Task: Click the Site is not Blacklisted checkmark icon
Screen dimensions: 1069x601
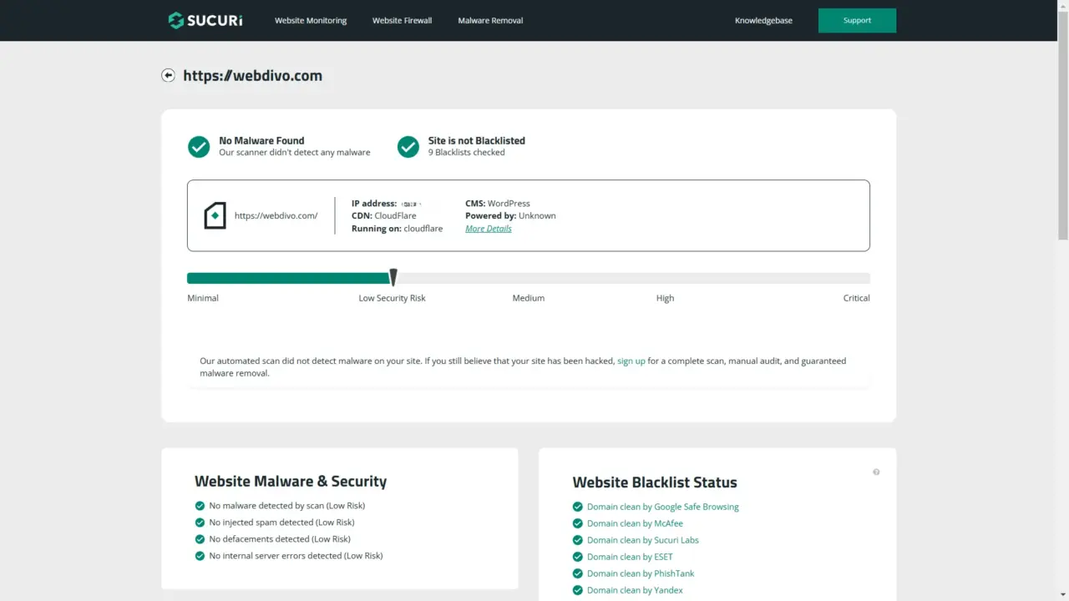Action: coord(408,147)
